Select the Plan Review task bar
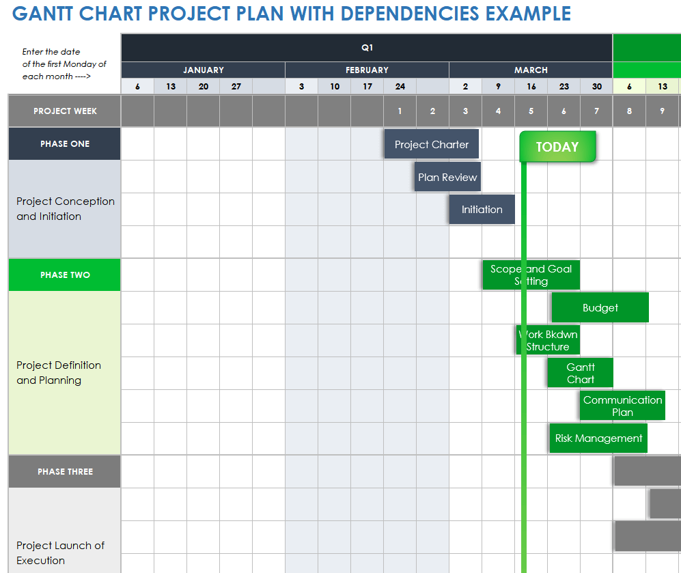 [447, 177]
